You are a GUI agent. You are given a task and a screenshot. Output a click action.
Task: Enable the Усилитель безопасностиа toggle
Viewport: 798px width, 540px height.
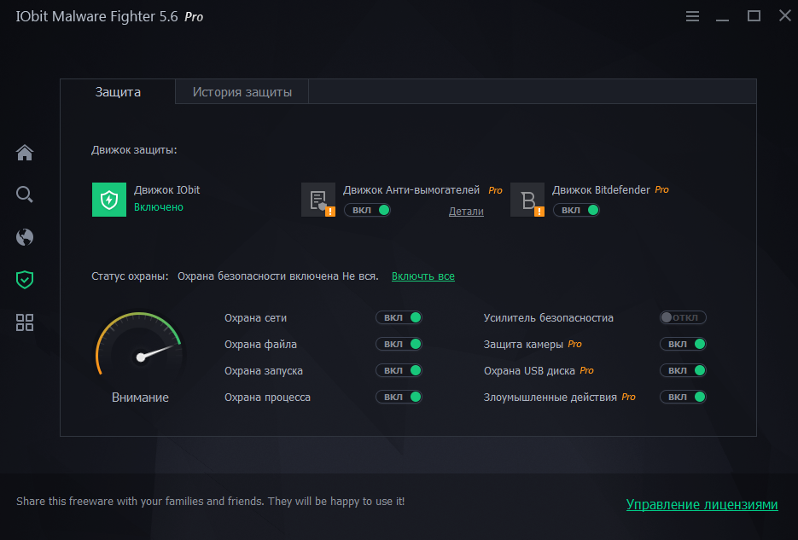[683, 317]
